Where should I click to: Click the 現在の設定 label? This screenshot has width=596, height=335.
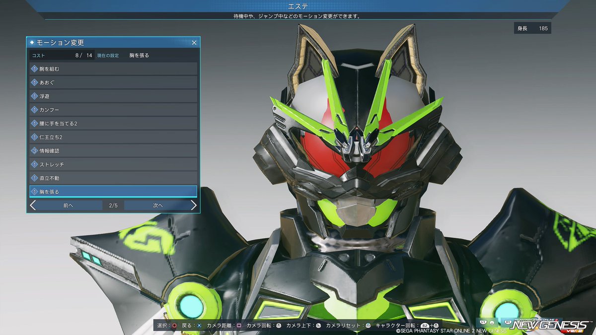point(108,56)
